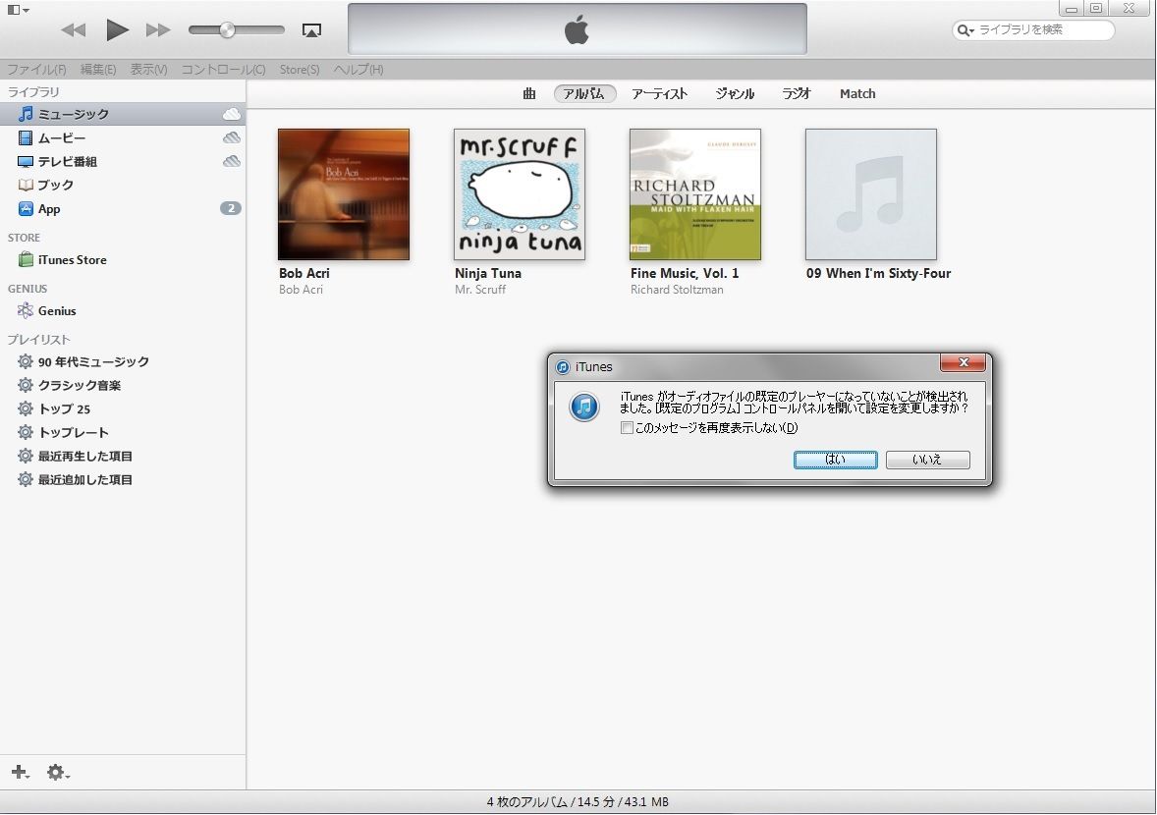1157x815 pixels.
Task: Click the Bob Acri album title text
Action: [304, 273]
